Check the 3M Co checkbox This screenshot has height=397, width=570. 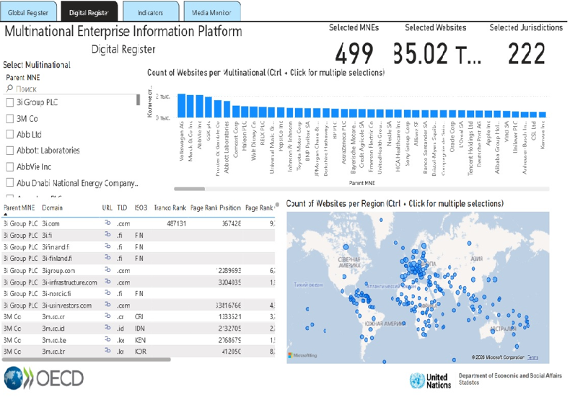pyautogui.click(x=10, y=119)
